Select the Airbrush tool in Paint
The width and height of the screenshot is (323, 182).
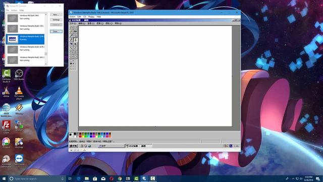tap(71, 44)
